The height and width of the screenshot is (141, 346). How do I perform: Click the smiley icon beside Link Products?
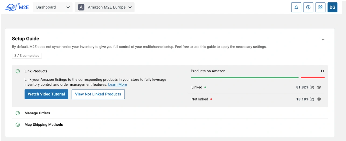tap(18, 71)
